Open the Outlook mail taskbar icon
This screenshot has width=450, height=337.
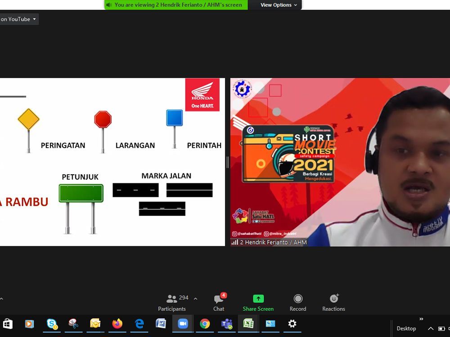click(x=95, y=324)
